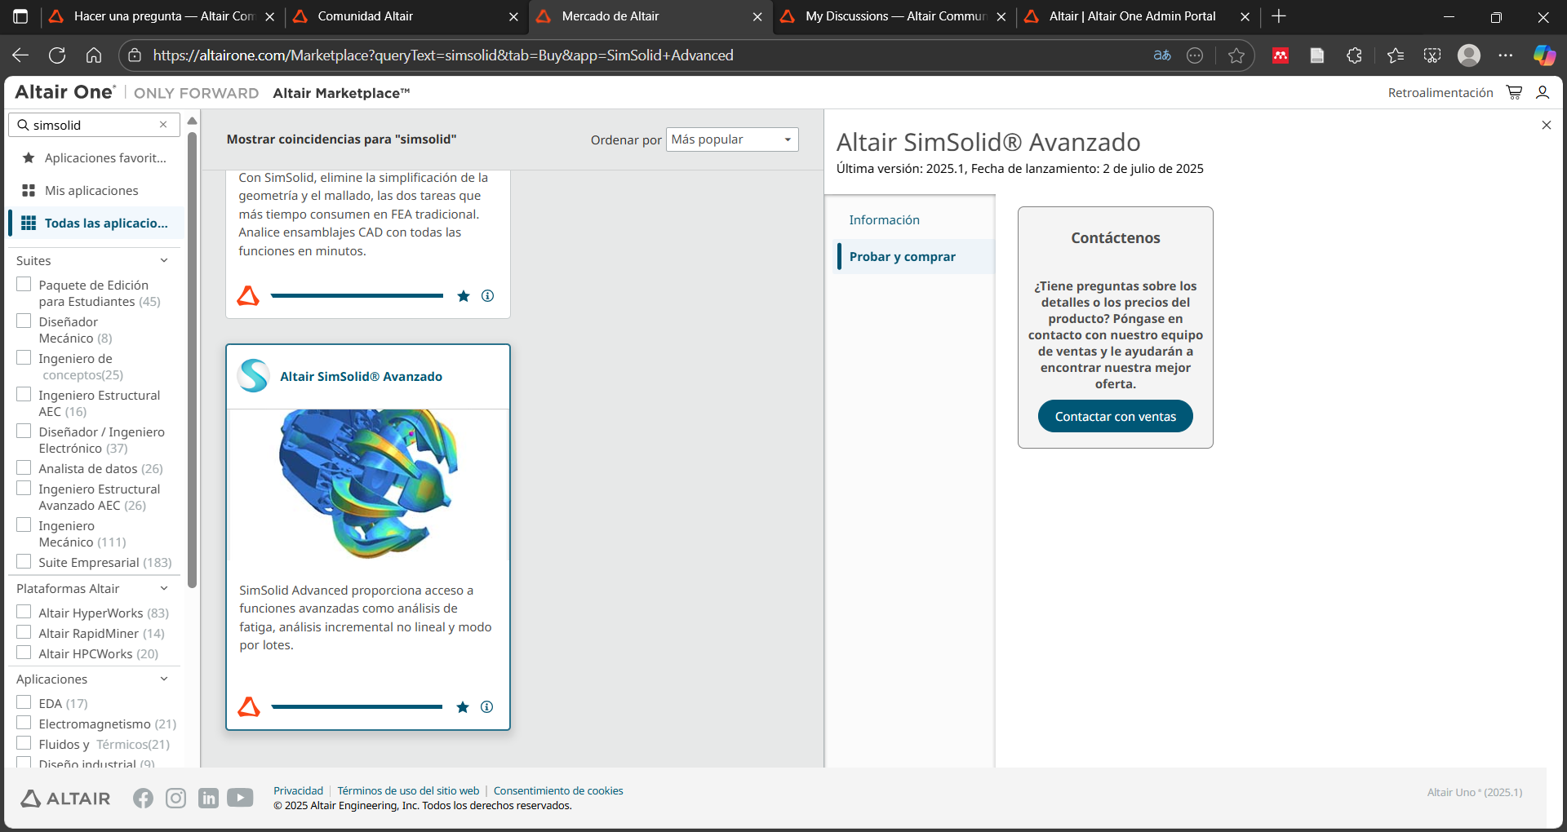Viewport: 1567px width, 832px height.
Task: Open info icon on the upper SimSolid card
Action: pyautogui.click(x=487, y=296)
